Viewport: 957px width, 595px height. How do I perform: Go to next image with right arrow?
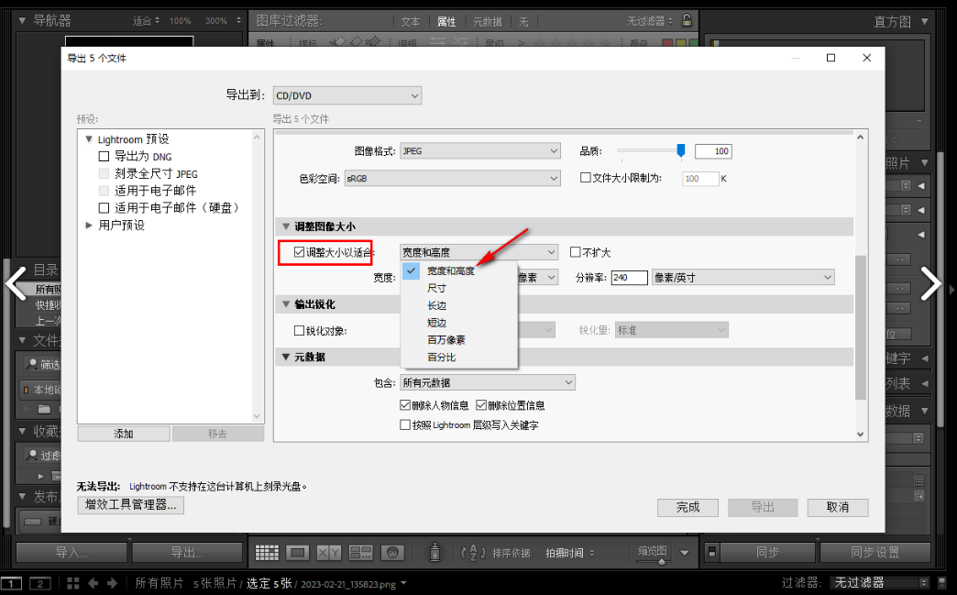point(930,284)
